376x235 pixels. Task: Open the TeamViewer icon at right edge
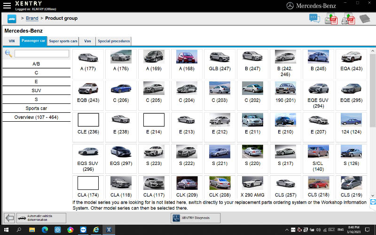click(373, 202)
